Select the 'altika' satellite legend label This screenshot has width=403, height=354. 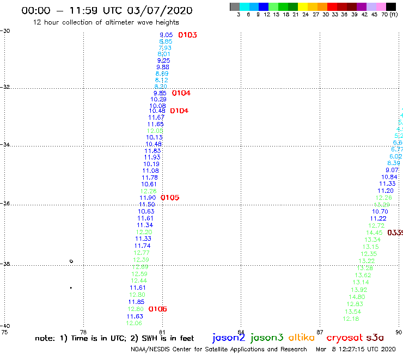pos(302,337)
